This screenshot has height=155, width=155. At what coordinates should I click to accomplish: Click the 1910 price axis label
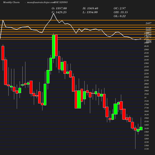[146, 94]
